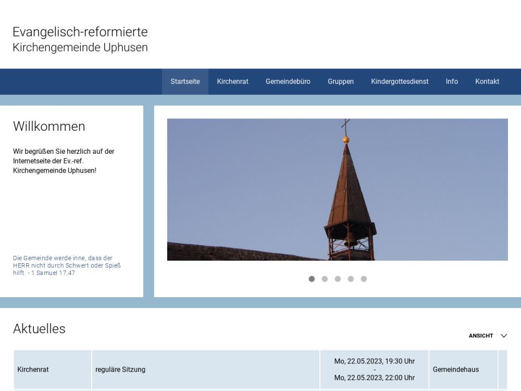521x391 pixels.
Task: Navigate to the Kontakt page
Action: [x=487, y=81]
